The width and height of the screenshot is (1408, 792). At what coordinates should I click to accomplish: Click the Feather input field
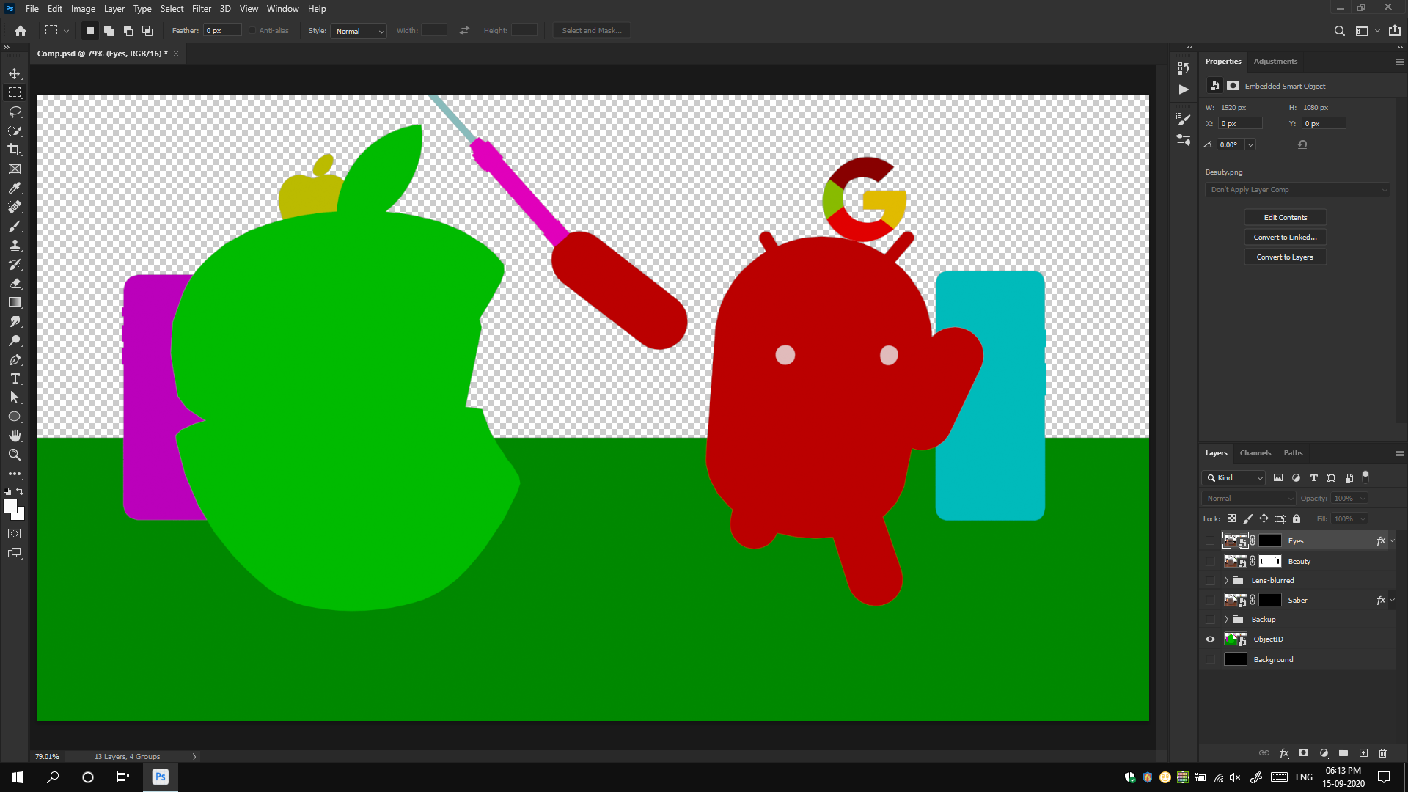coord(222,31)
